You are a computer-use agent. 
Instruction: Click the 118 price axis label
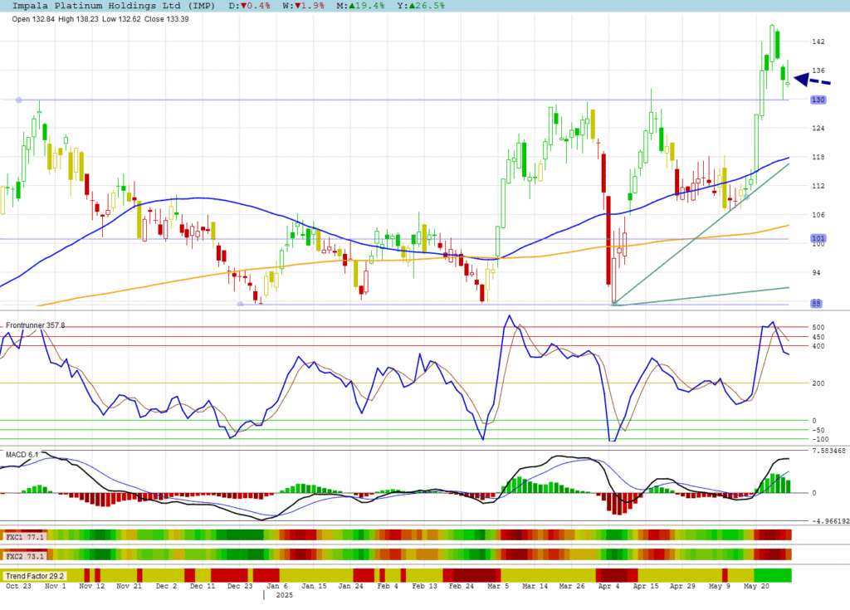[x=818, y=157]
